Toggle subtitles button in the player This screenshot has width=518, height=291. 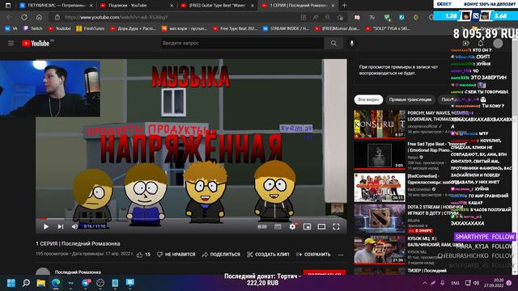tap(278, 226)
